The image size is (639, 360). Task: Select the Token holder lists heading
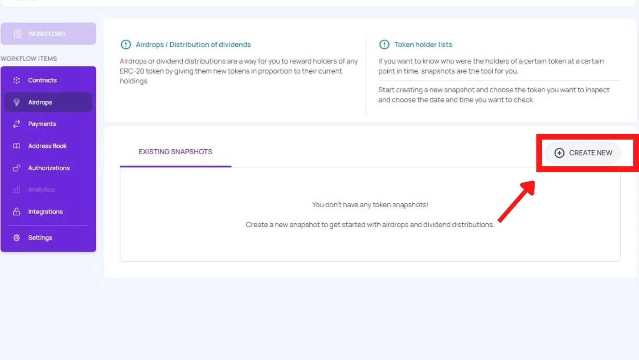[423, 44]
